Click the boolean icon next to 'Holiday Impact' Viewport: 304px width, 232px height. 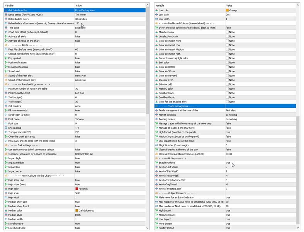[x=157, y=228]
